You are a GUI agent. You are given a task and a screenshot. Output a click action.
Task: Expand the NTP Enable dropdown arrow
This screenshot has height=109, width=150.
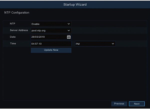click(69, 24)
